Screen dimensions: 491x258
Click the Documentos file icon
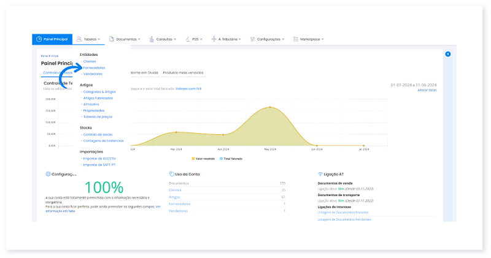(111, 39)
